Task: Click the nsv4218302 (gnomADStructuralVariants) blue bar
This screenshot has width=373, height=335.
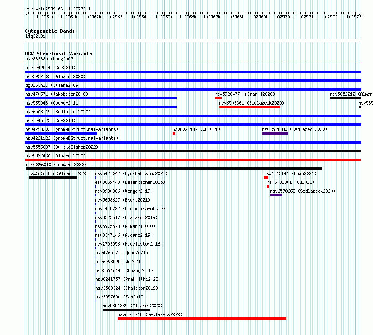Action: [x=61, y=133]
